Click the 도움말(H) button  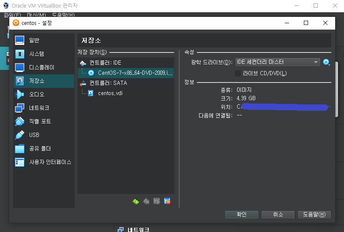pyautogui.click(x=314, y=214)
